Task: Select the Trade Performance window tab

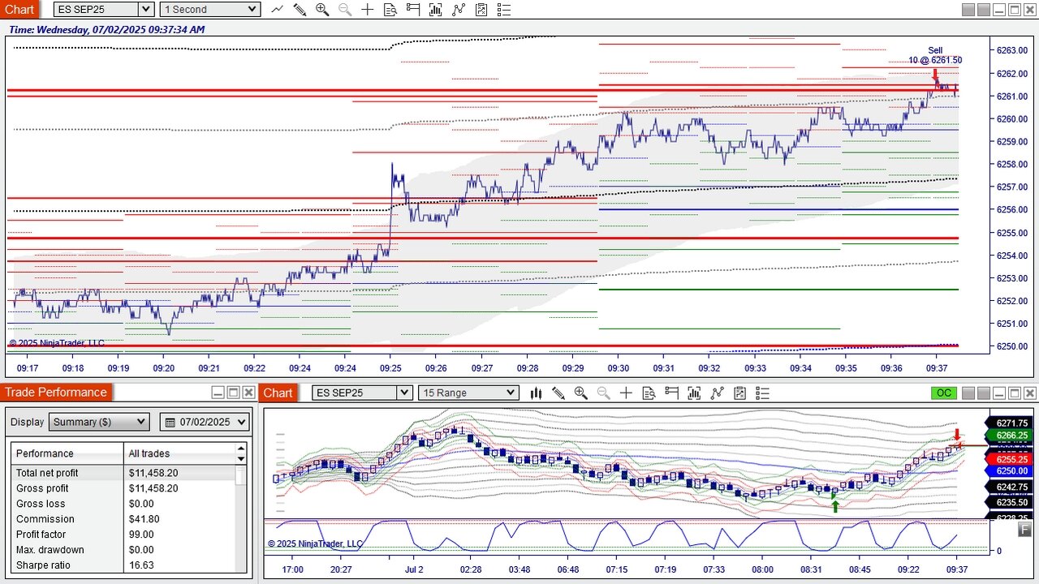Action: coord(56,393)
